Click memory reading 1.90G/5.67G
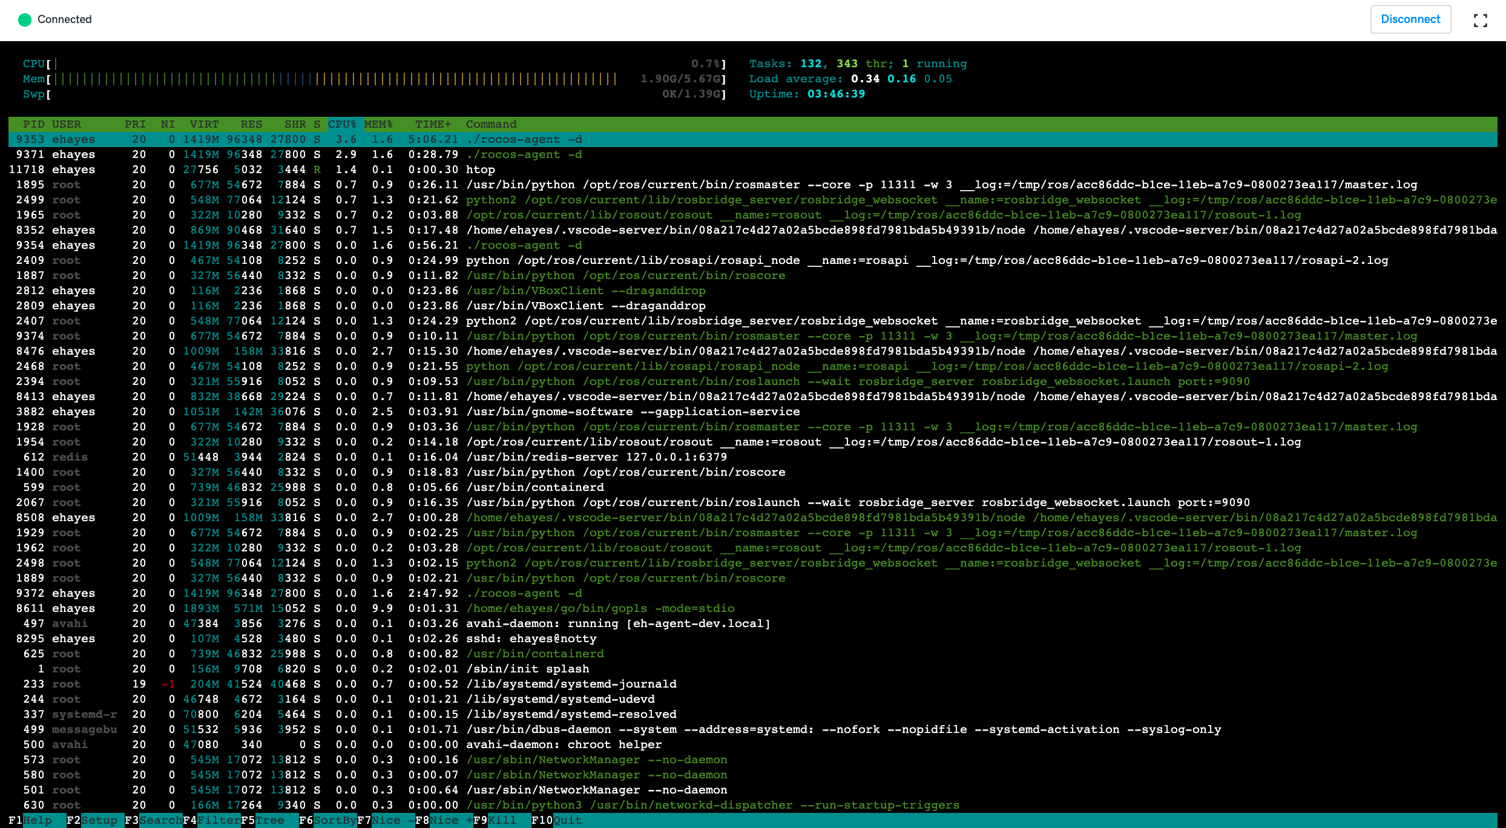 680,79
